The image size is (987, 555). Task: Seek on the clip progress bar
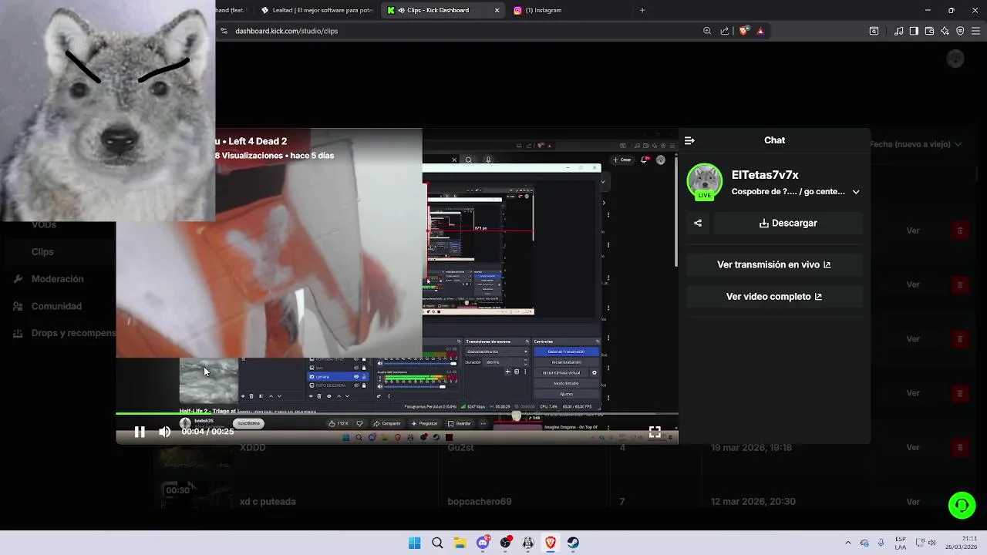pyautogui.click(x=397, y=414)
